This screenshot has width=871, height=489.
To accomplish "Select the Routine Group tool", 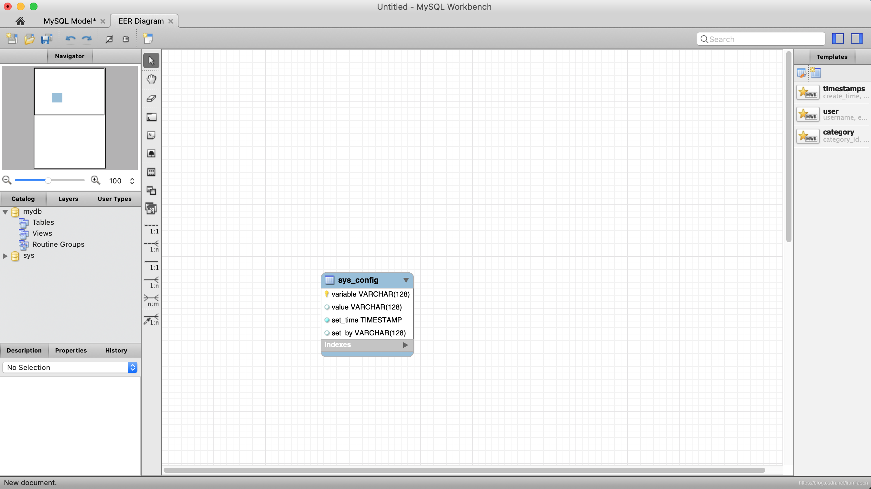I will tap(151, 209).
